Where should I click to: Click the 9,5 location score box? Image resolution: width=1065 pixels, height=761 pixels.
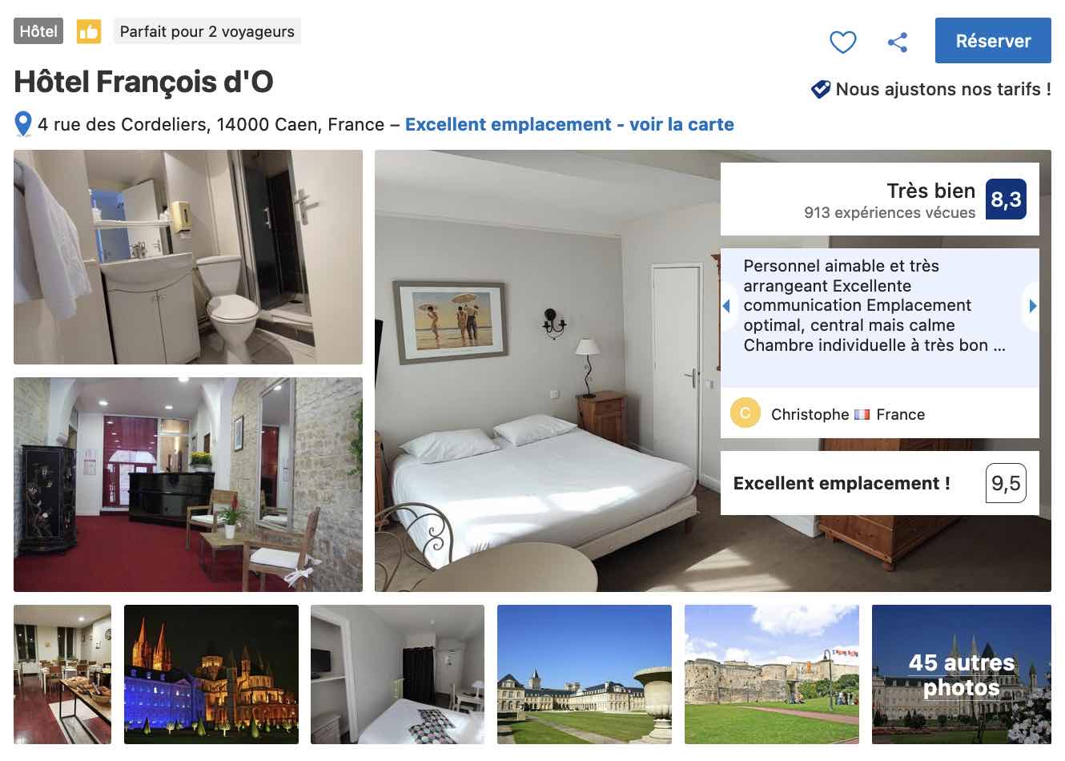point(1006,483)
